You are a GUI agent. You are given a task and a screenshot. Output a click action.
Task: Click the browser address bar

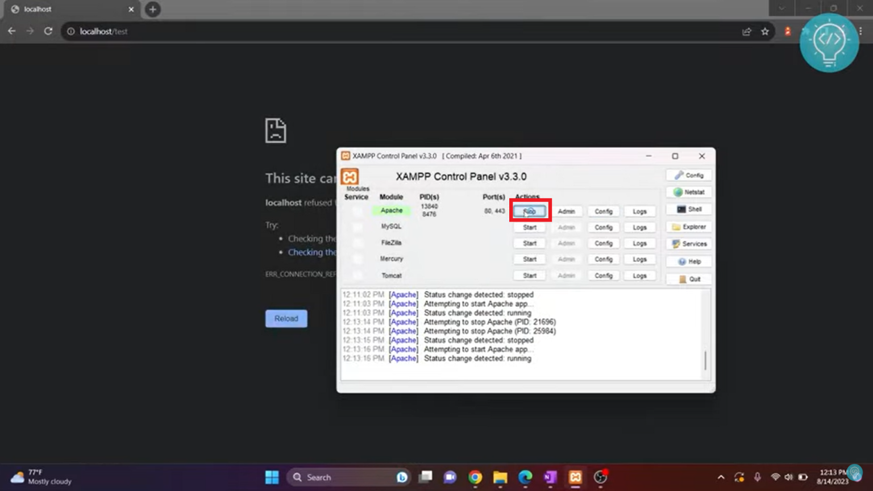pos(227,31)
